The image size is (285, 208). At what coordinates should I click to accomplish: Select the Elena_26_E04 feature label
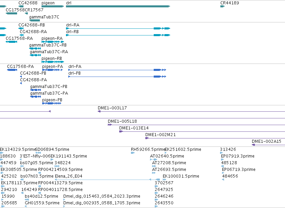tap(69, 177)
